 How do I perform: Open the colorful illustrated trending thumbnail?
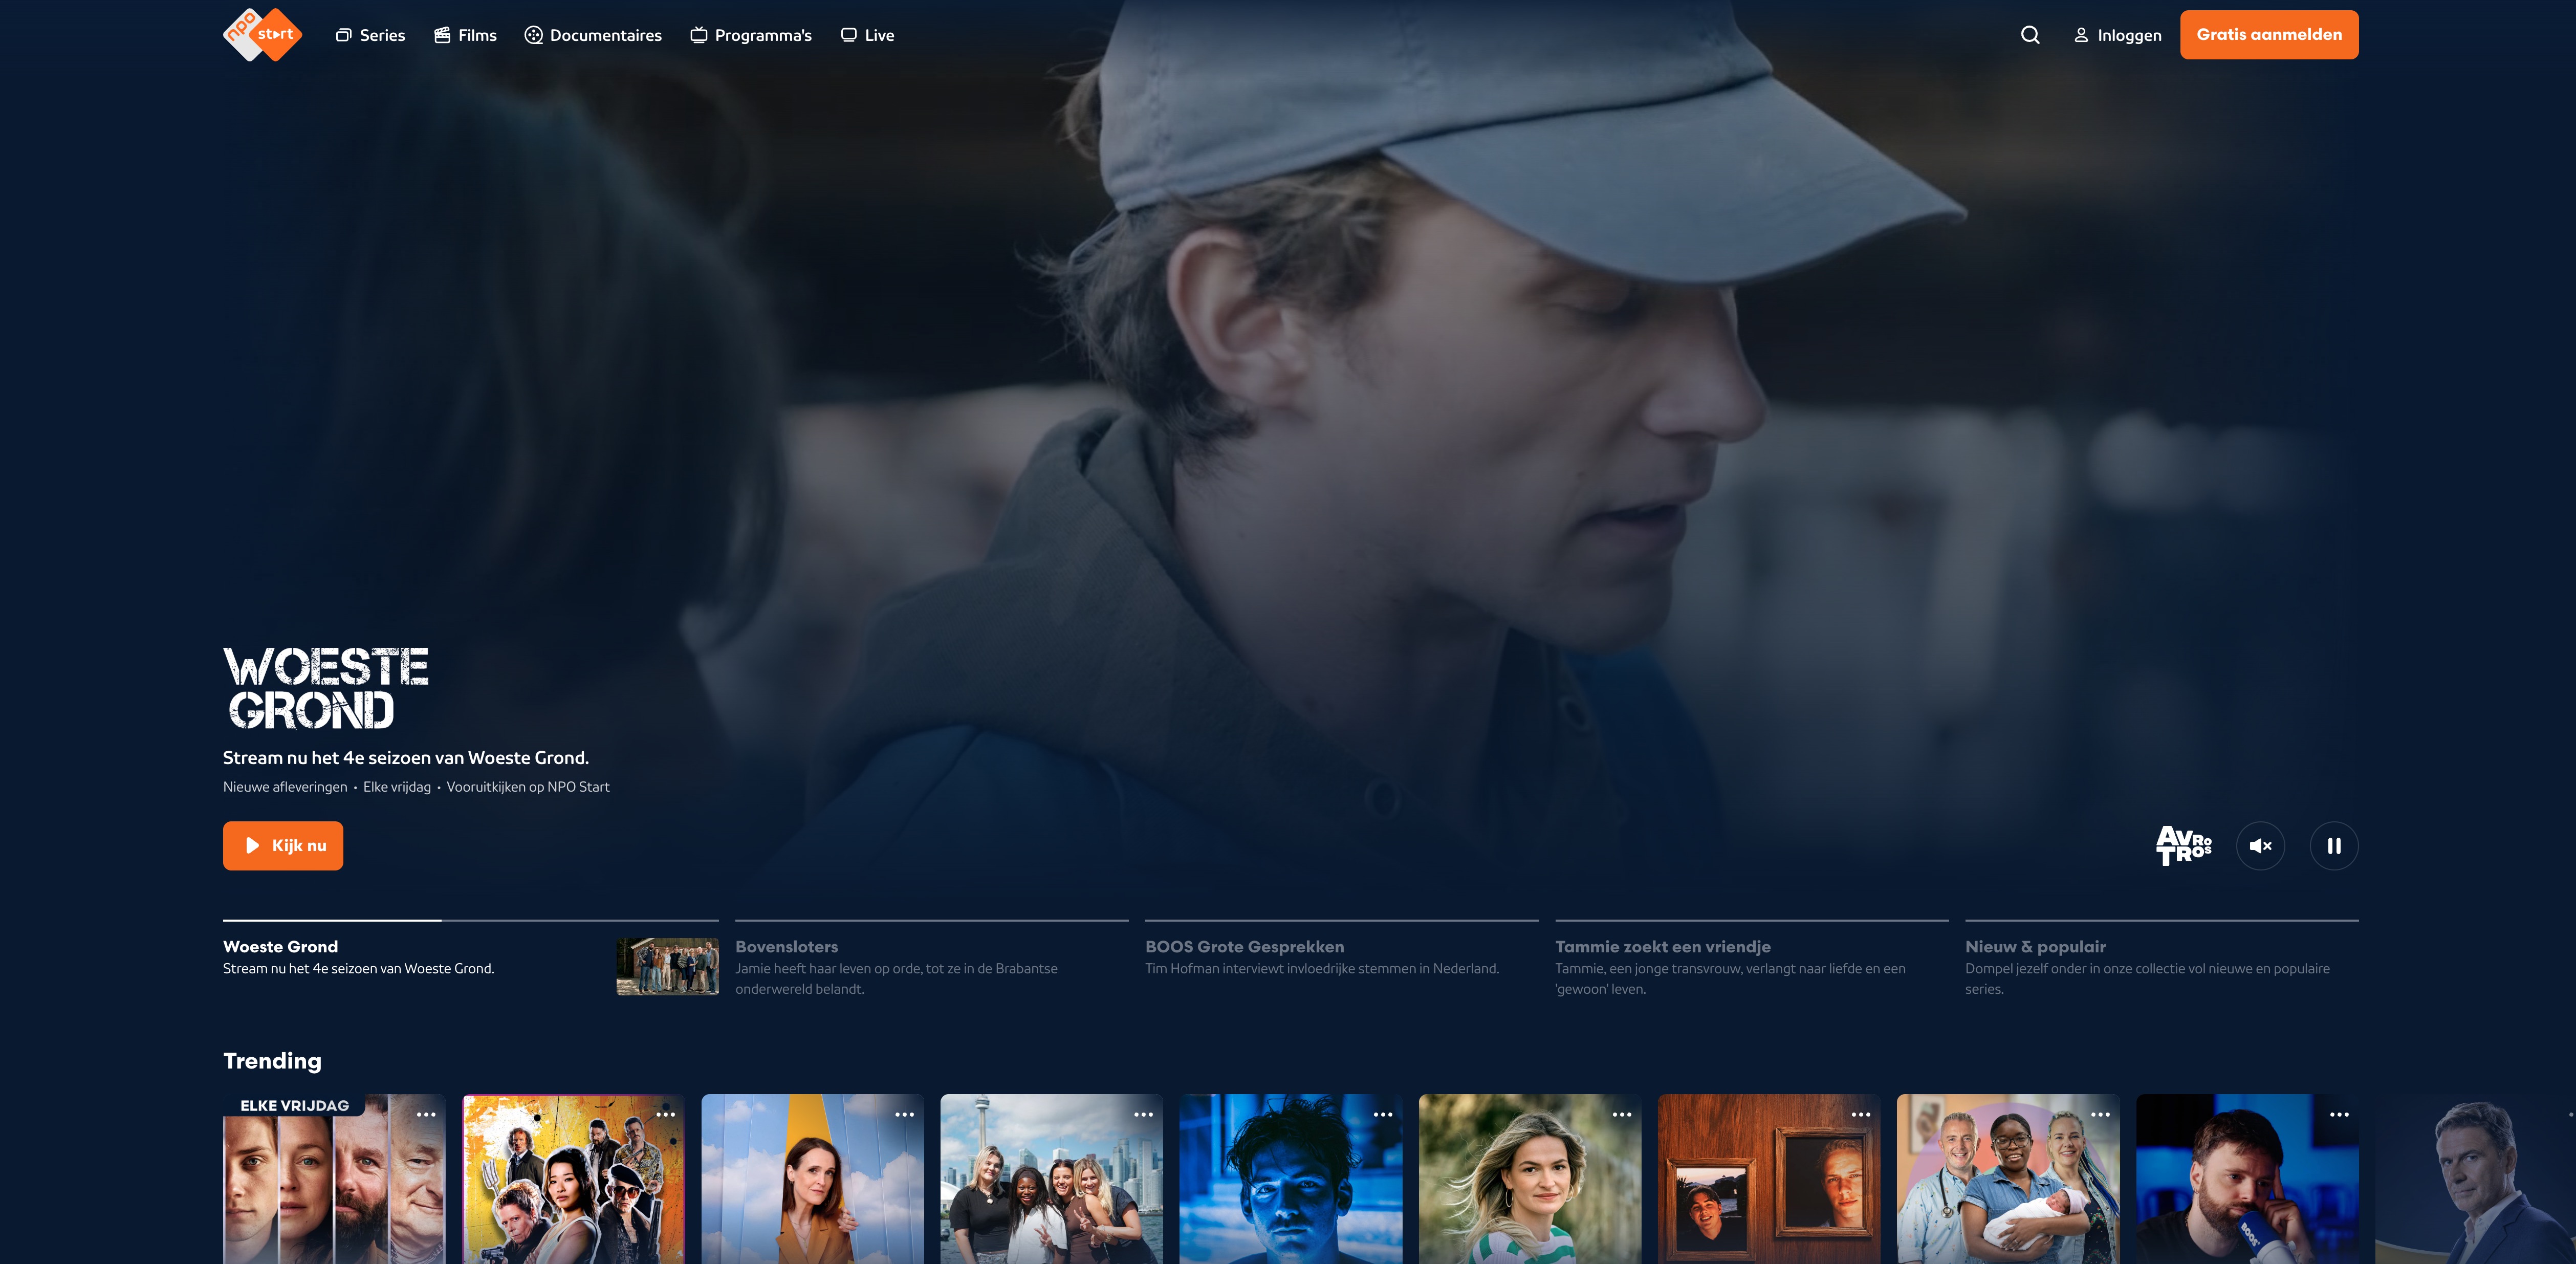573,1179
